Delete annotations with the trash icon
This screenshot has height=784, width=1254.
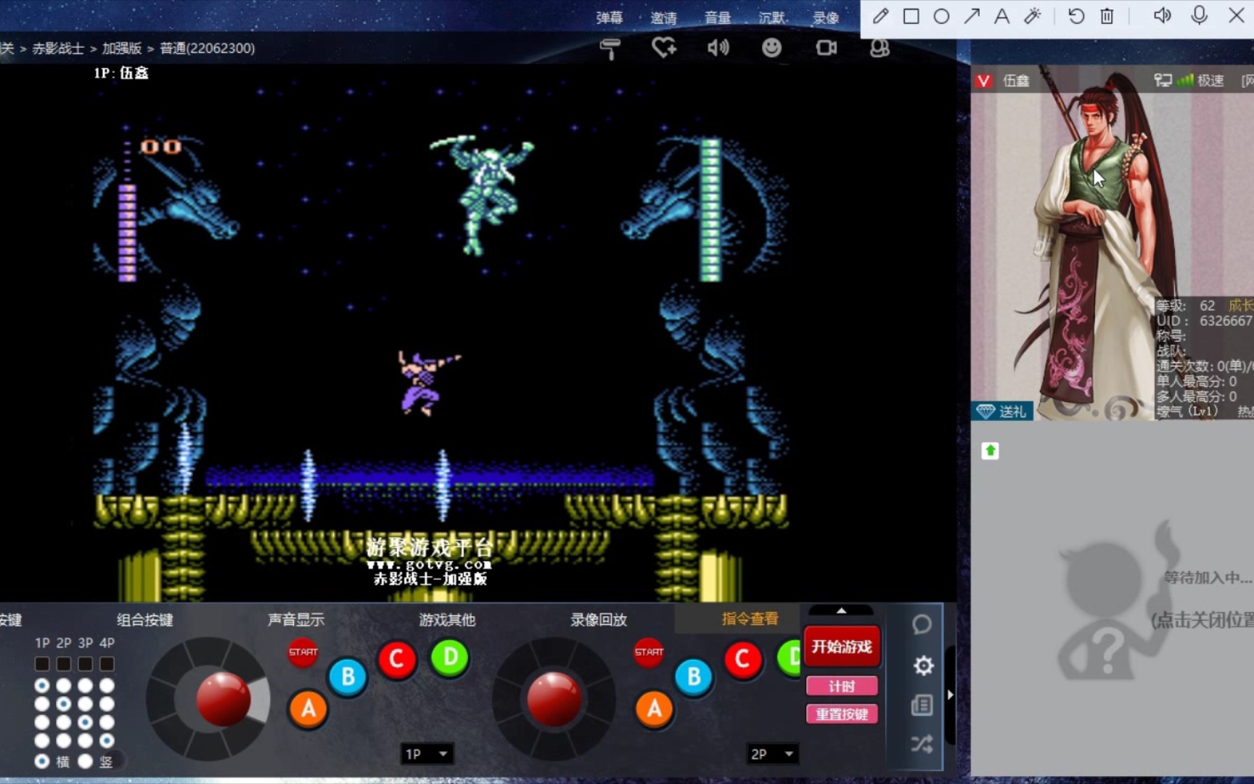(x=1107, y=16)
